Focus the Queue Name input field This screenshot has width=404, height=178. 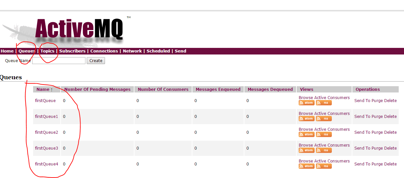click(x=59, y=61)
